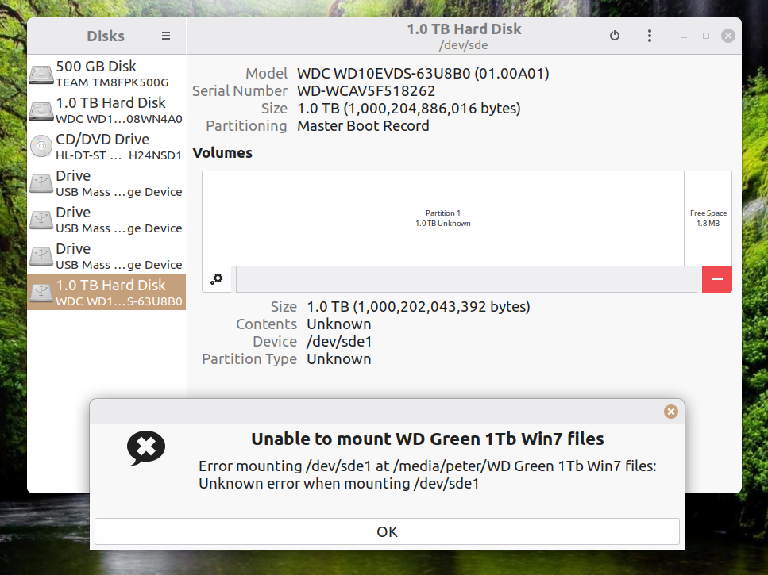This screenshot has height=575, width=768.
Task: Open the Disks hamburger application menu
Action: pos(166,36)
